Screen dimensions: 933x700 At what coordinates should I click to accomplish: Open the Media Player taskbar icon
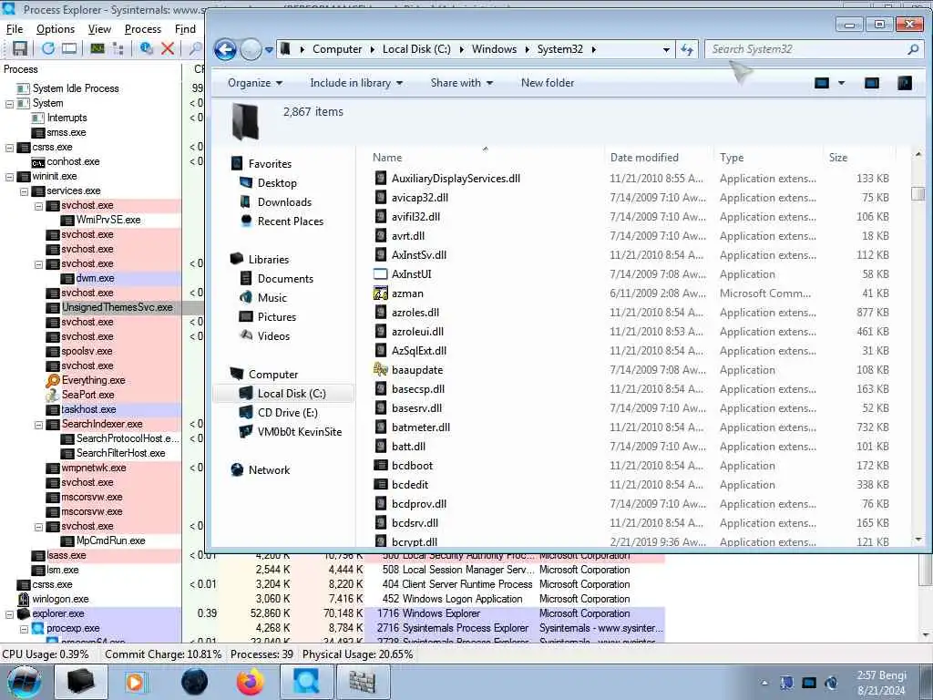135,682
